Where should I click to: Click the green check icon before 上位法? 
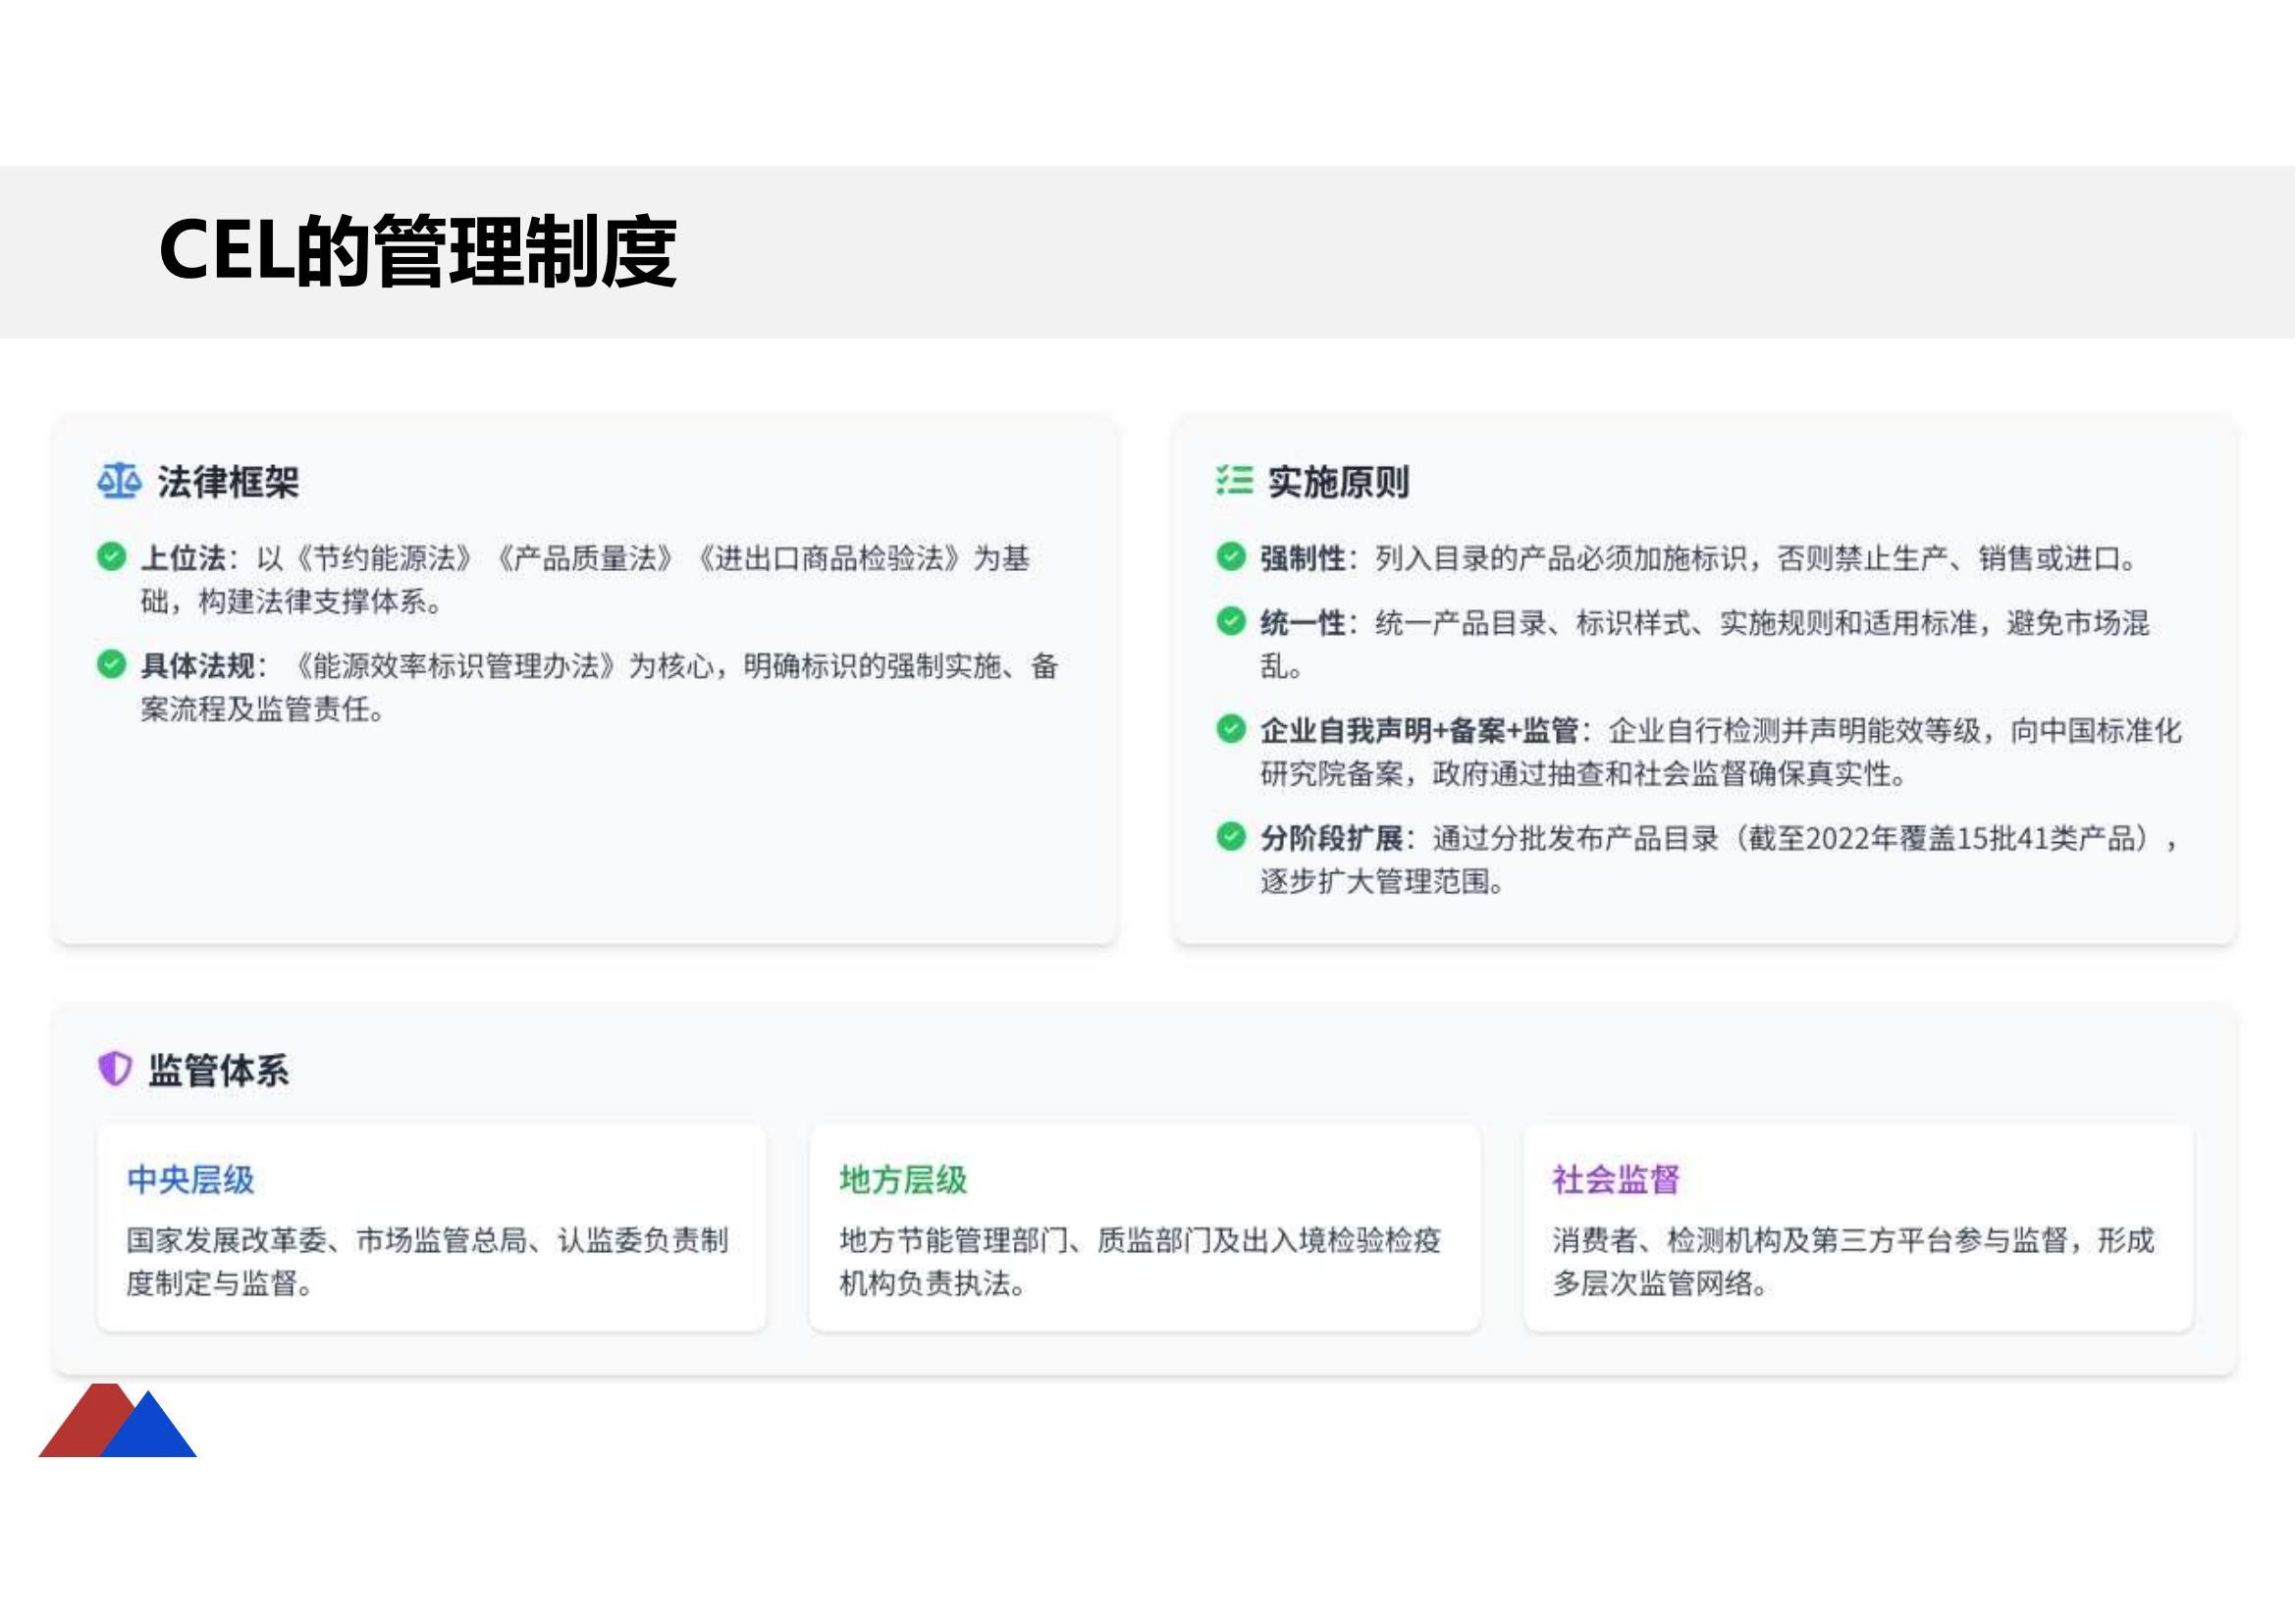(112, 556)
